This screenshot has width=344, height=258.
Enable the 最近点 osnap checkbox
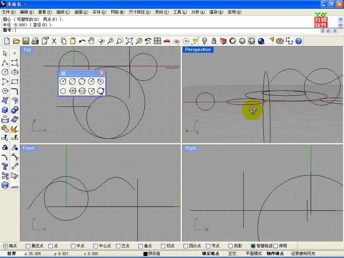(x=28, y=246)
